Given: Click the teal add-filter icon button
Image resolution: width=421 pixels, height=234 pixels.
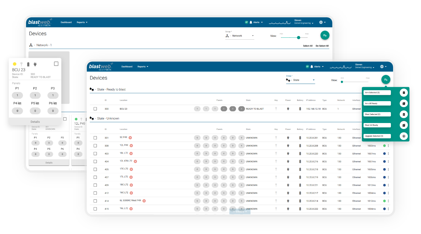Looking at the screenshot, I should [x=386, y=80].
